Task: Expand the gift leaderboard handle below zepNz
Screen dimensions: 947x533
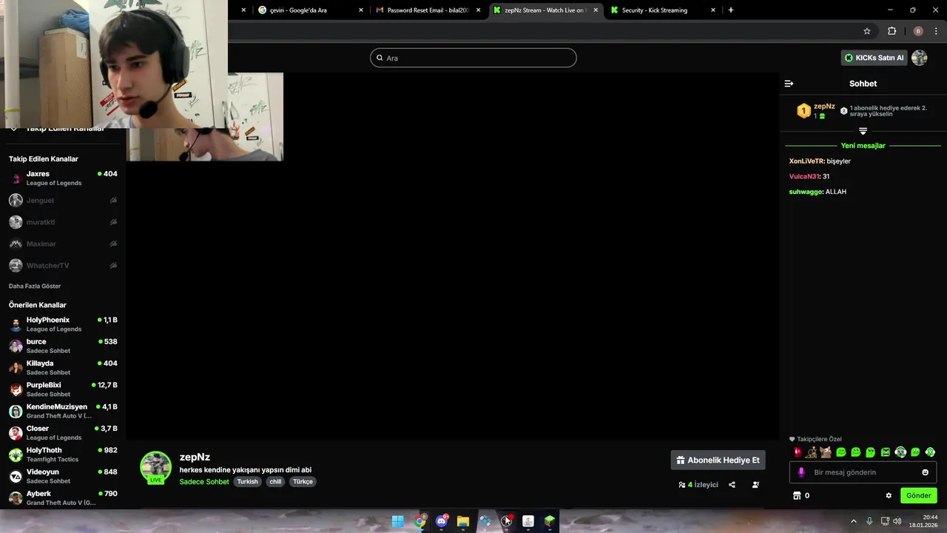Action: [x=863, y=131]
